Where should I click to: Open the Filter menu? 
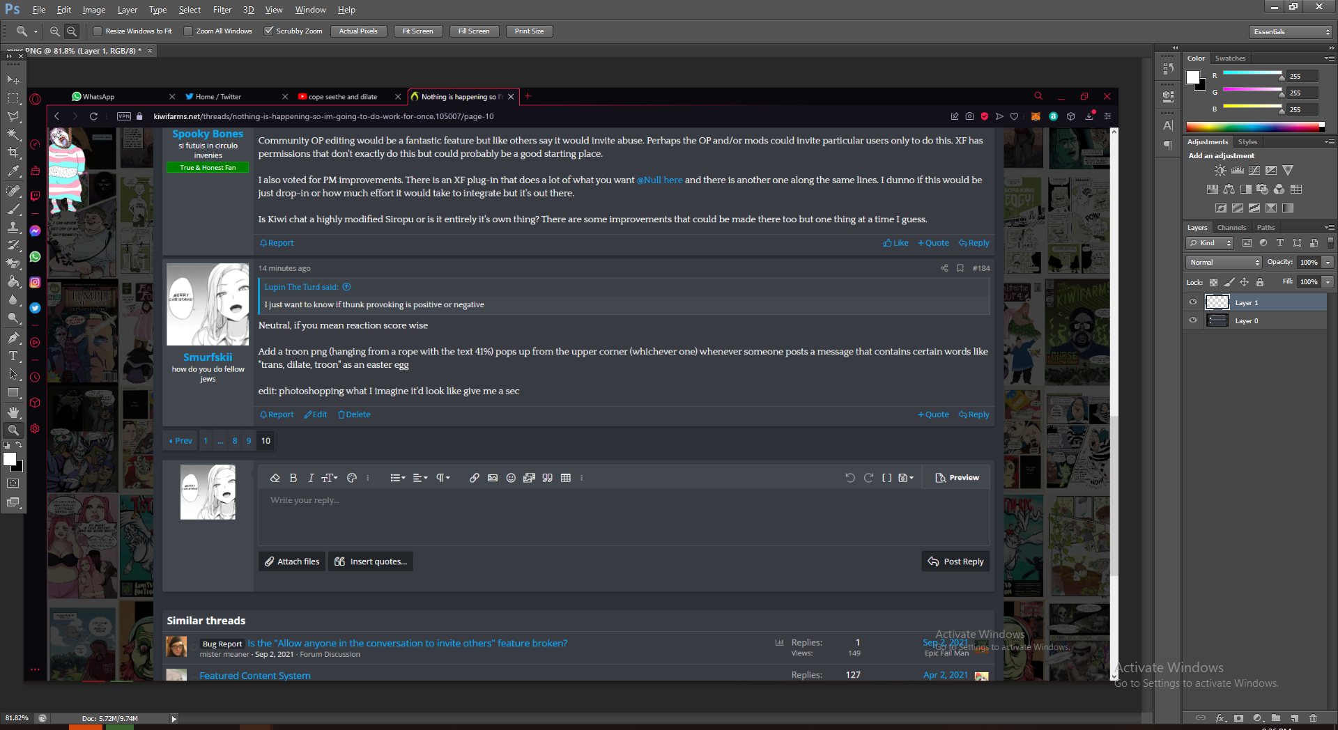(222, 10)
